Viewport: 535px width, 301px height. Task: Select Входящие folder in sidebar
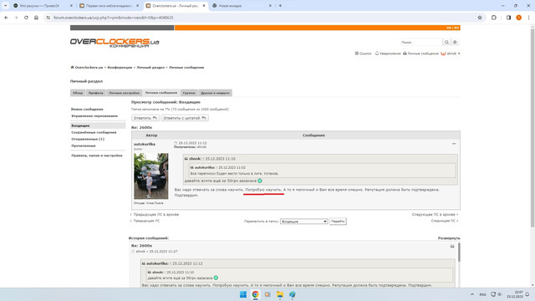pyautogui.click(x=98, y=125)
